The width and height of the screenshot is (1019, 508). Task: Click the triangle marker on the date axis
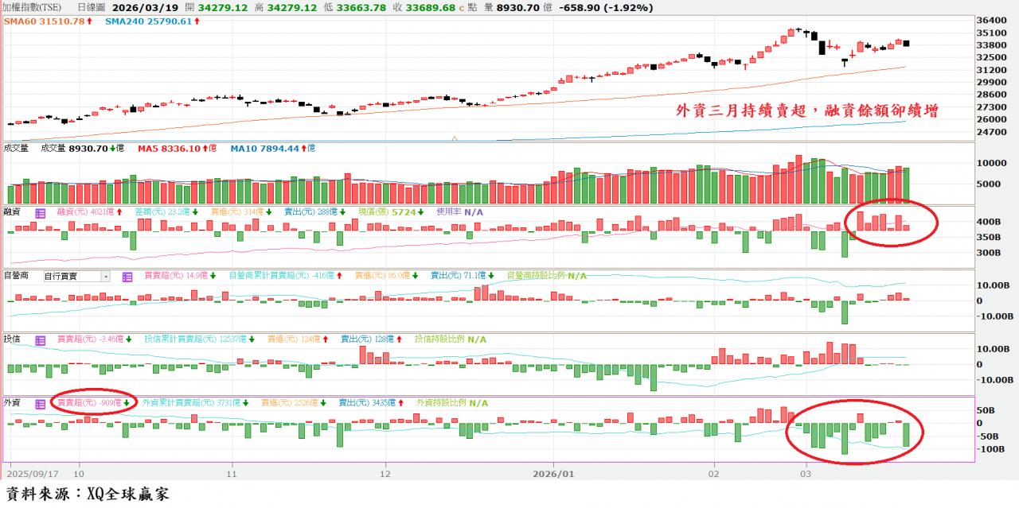click(455, 138)
